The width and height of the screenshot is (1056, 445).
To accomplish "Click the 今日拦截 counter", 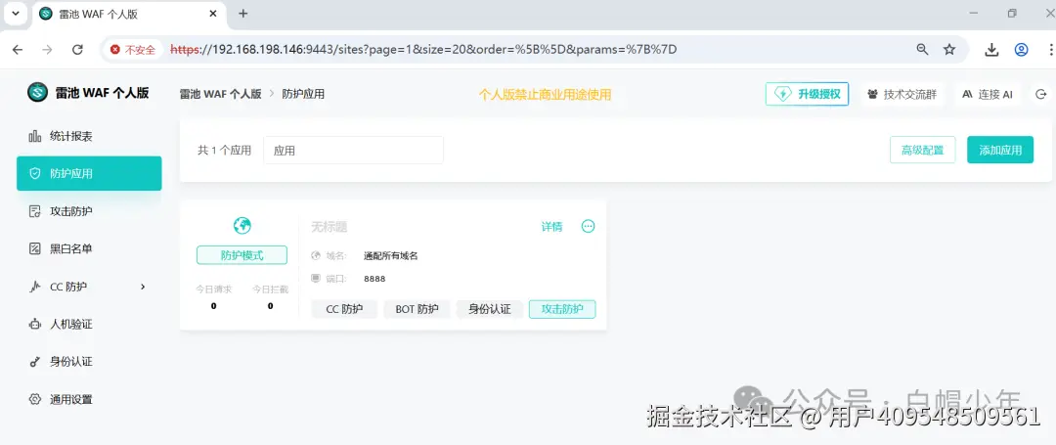I will (x=270, y=297).
